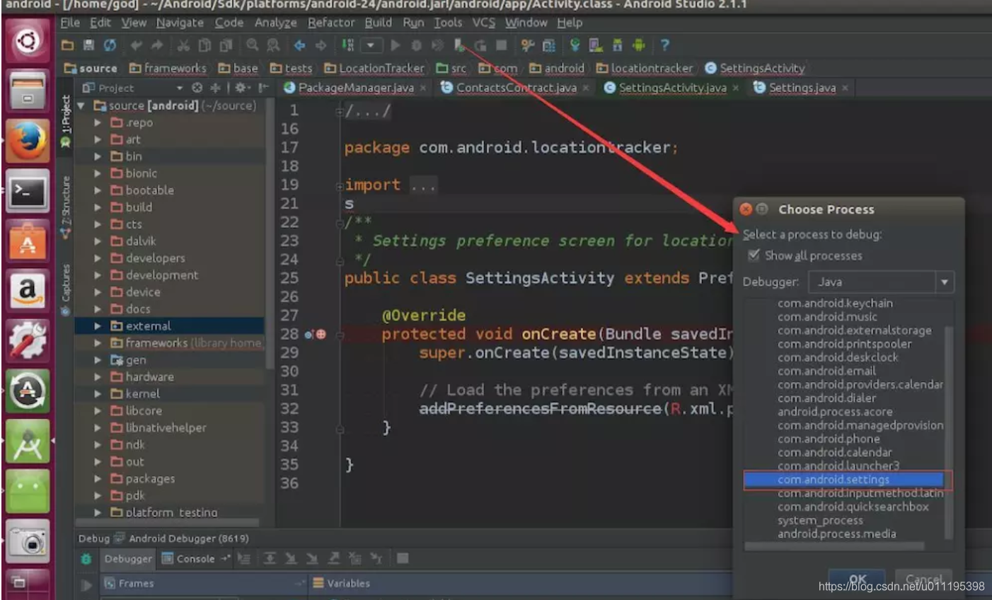Open the VCS menu
992x600 pixels.
pos(484,23)
